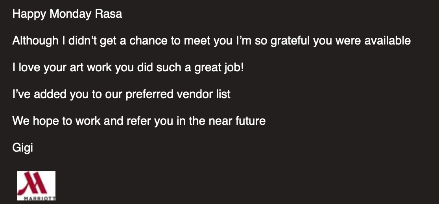Click the word 'meet' in the second line
This screenshot has width=439, height=204.
click(x=197, y=41)
